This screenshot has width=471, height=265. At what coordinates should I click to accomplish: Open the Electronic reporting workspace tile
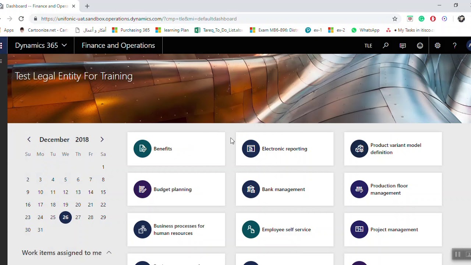pos(284,149)
